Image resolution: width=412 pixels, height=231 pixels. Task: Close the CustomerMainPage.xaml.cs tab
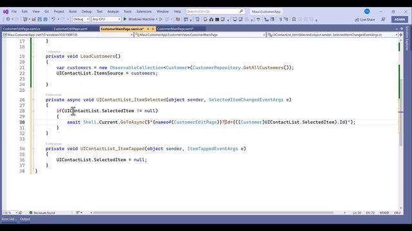pyautogui.click(x=153, y=29)
